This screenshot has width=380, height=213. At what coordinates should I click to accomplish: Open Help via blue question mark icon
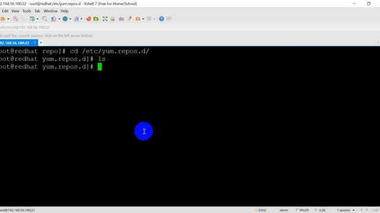pyautogui.click(x=161, y=19)
